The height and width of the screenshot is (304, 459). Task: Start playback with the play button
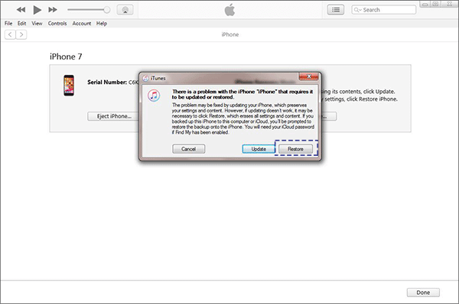point(37,10)
